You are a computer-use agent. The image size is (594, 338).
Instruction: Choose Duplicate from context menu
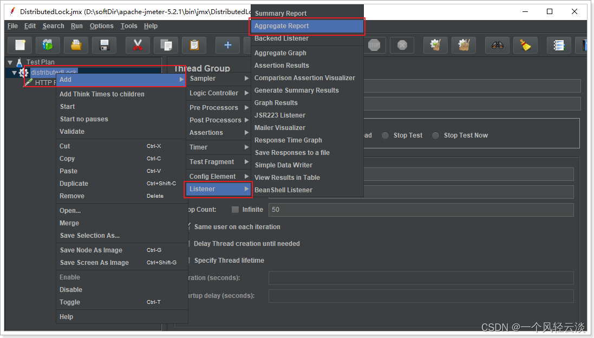click(x=122, y=184)
